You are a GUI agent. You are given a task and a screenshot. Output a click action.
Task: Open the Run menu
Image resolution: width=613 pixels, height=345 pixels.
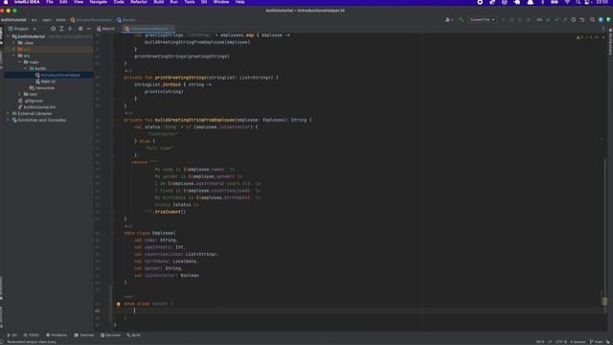(x=174, y=2)
